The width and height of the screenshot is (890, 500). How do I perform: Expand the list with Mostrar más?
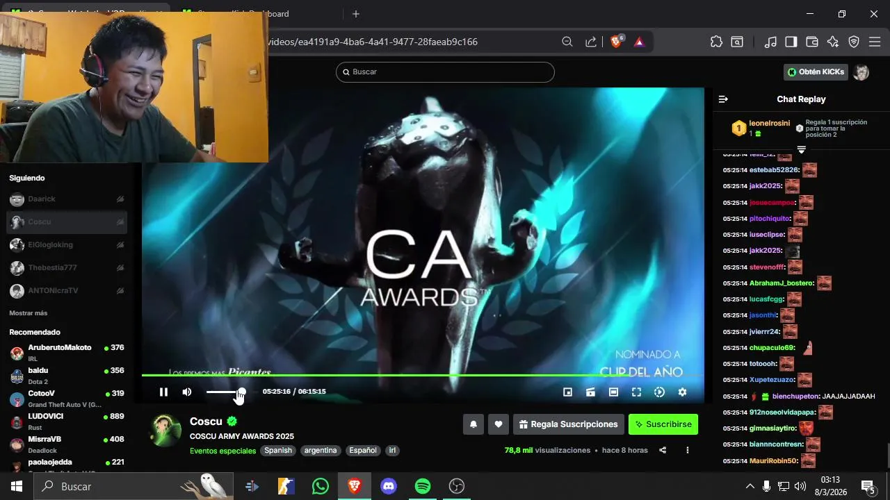(x=29, y=313)
